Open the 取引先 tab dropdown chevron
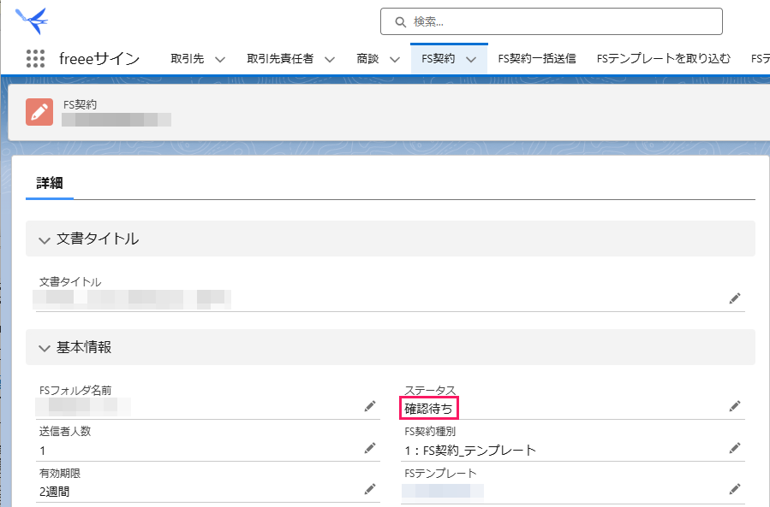Screen dimensions: 770x507 click(220, 59)
